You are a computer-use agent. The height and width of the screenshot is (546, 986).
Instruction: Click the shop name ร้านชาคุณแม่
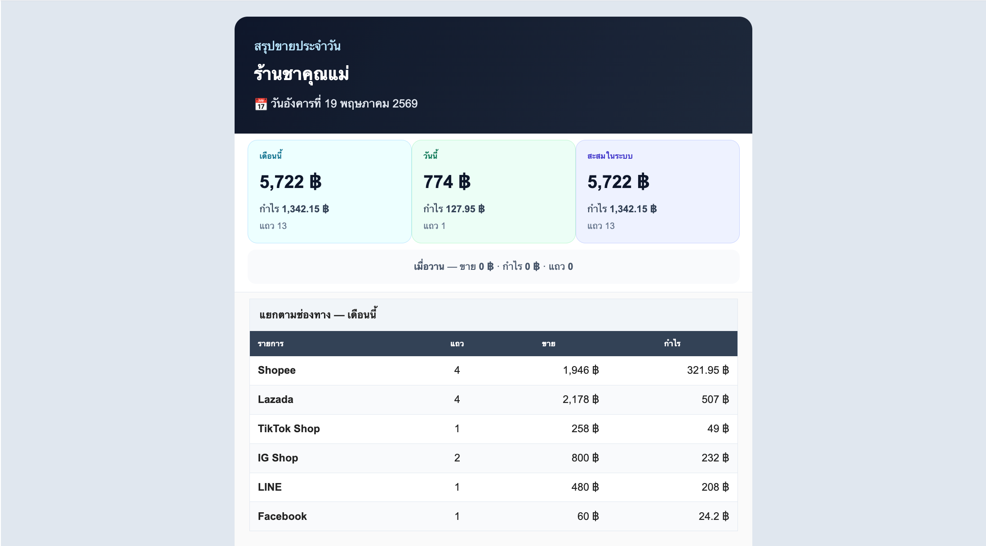tap(301, 74)
